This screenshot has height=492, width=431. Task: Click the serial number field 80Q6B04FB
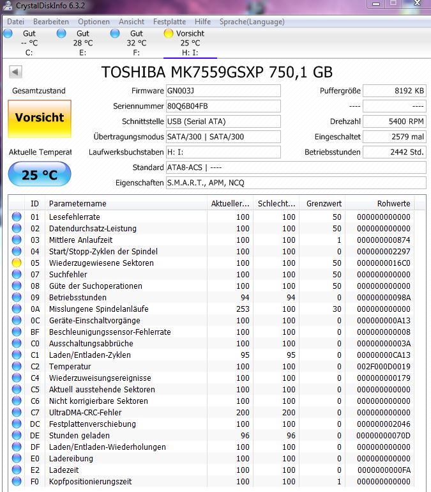pyautogui.click(x=223, y=106)
